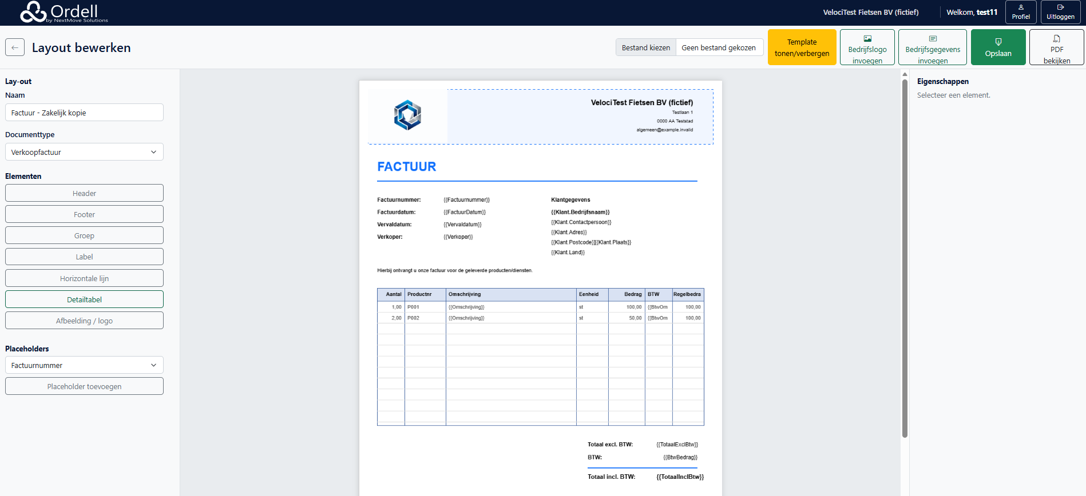Select the FACTUUR title on the canvas

click(x=406, y=166)
